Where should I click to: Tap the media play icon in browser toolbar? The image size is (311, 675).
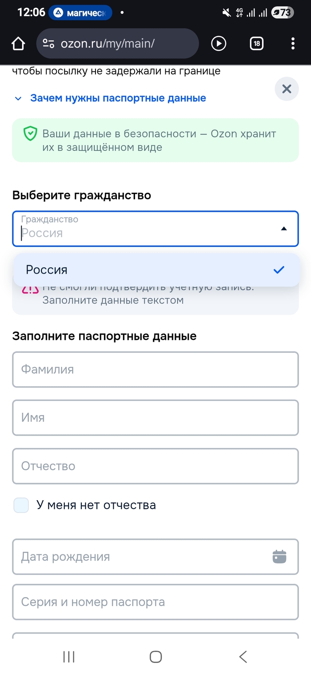[x=219, y=44]
